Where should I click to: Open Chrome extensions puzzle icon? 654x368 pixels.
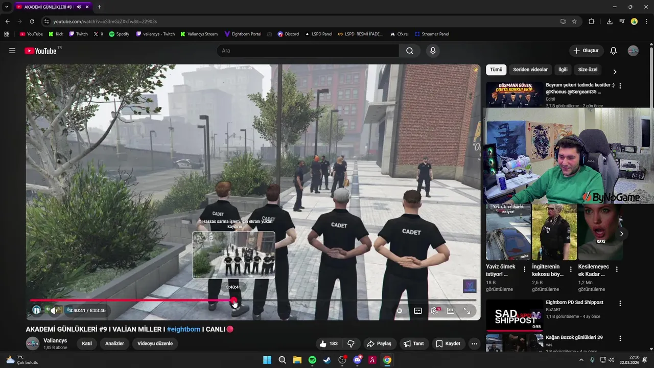[x=592, y=21]
